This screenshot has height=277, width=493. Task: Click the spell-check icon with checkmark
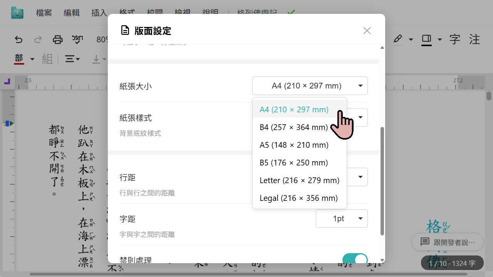pos(77,39)
